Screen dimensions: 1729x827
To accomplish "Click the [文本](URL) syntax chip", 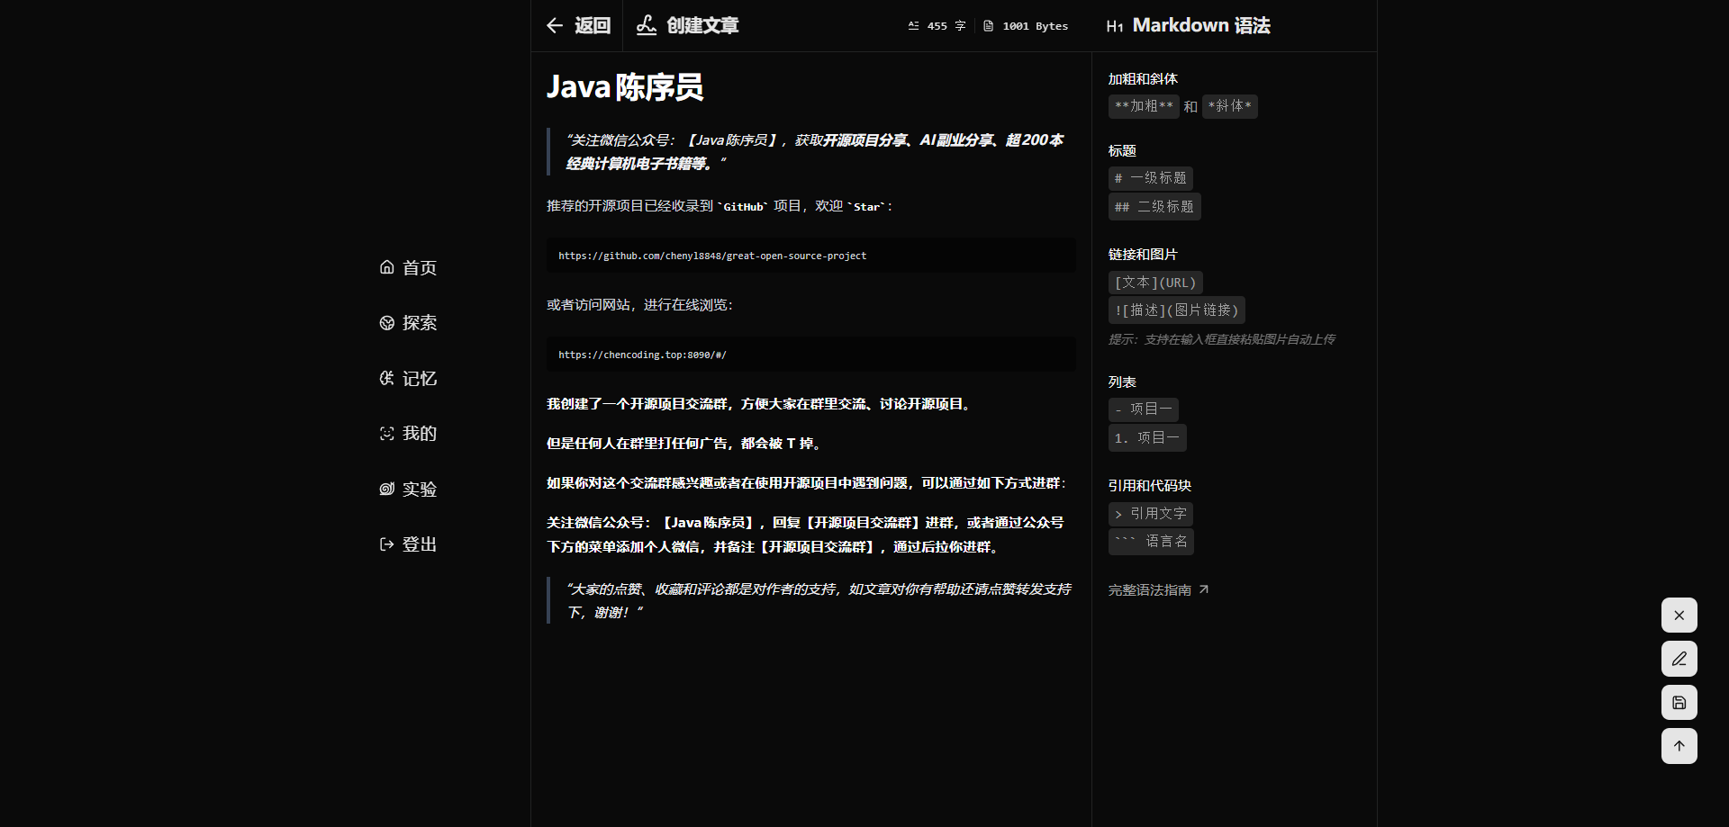I will click(x=1155, y=283).
